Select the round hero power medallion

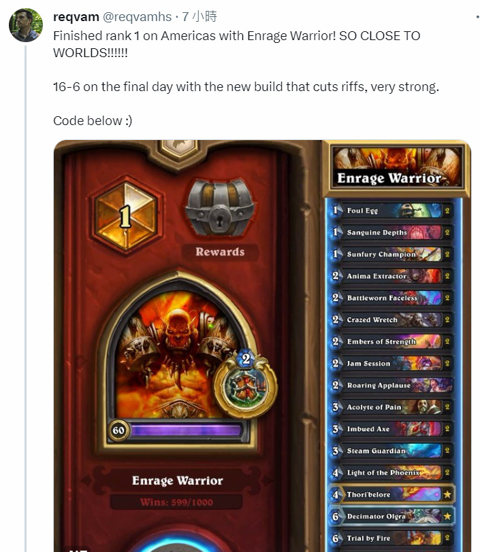tap(246, 384)
